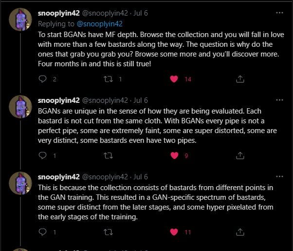Image resolution: width=293 pixels, height=251 pixels.
Task: Retweet the 'MF depth' tweet
Action: (x=109, y=79)
